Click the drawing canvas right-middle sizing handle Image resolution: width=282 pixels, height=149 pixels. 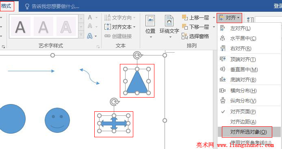click(x=165, y=120)
